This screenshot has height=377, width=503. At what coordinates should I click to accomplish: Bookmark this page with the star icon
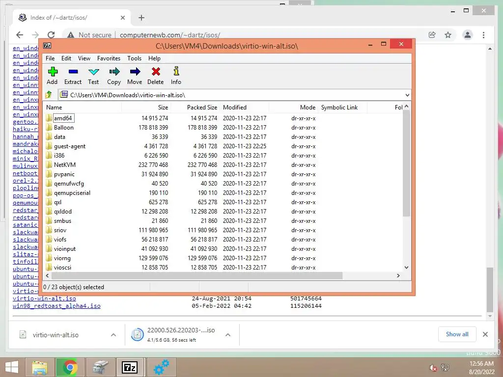[x=448, y=35]
